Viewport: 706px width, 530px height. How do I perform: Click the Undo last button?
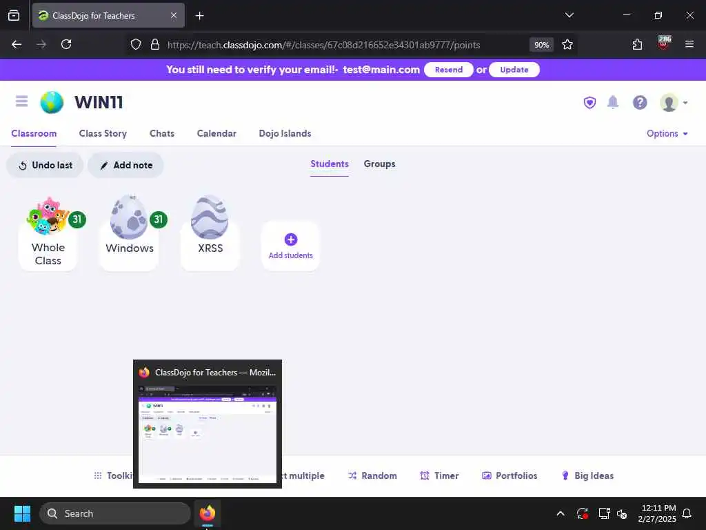(x=45, y=166)
